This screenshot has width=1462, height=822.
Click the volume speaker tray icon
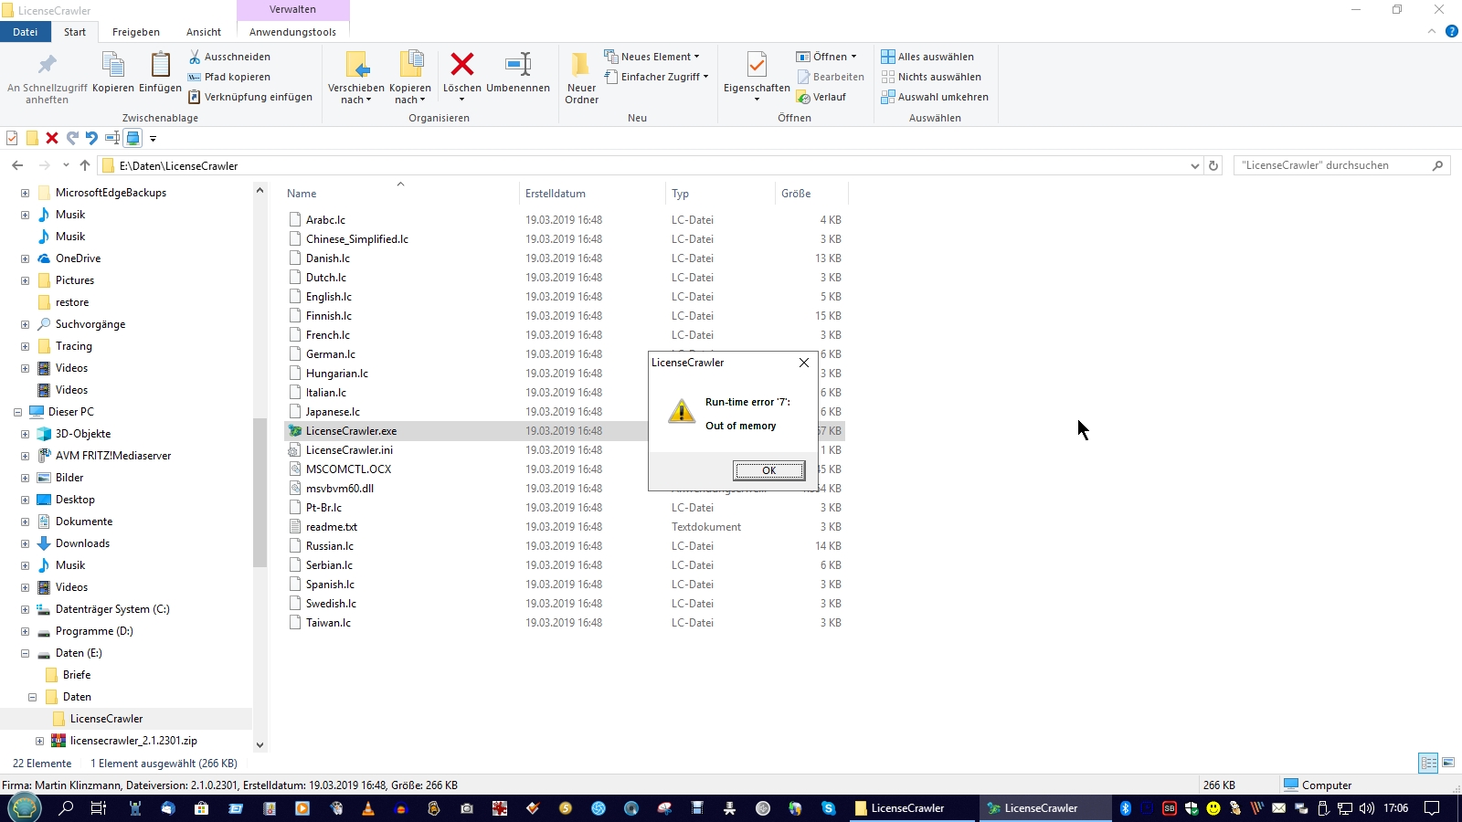(x=1367, y=808)
